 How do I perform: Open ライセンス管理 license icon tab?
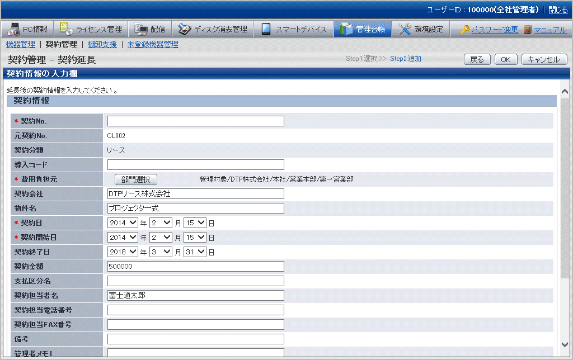click(x=66, y=29)
